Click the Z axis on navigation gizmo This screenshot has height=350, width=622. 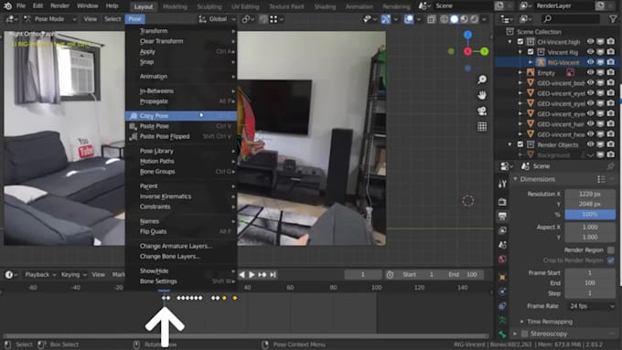click(x=468, y=35)
